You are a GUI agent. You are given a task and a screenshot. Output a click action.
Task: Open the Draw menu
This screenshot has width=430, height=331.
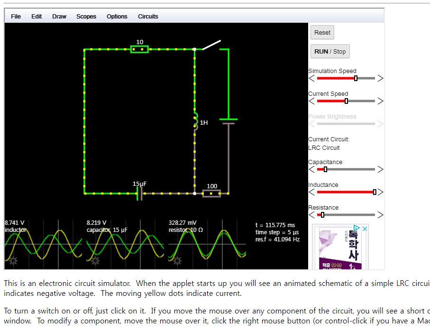[x=59, y=17]
